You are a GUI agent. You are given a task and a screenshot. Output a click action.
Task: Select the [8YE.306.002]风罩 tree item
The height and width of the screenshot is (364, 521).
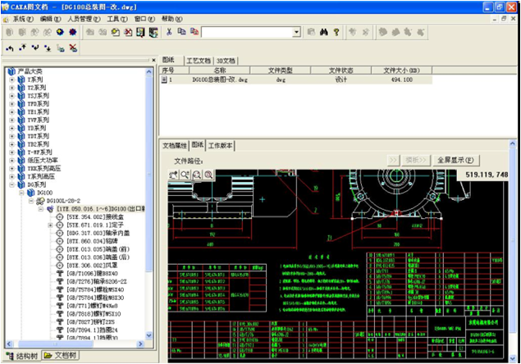[x=92, y=266]
